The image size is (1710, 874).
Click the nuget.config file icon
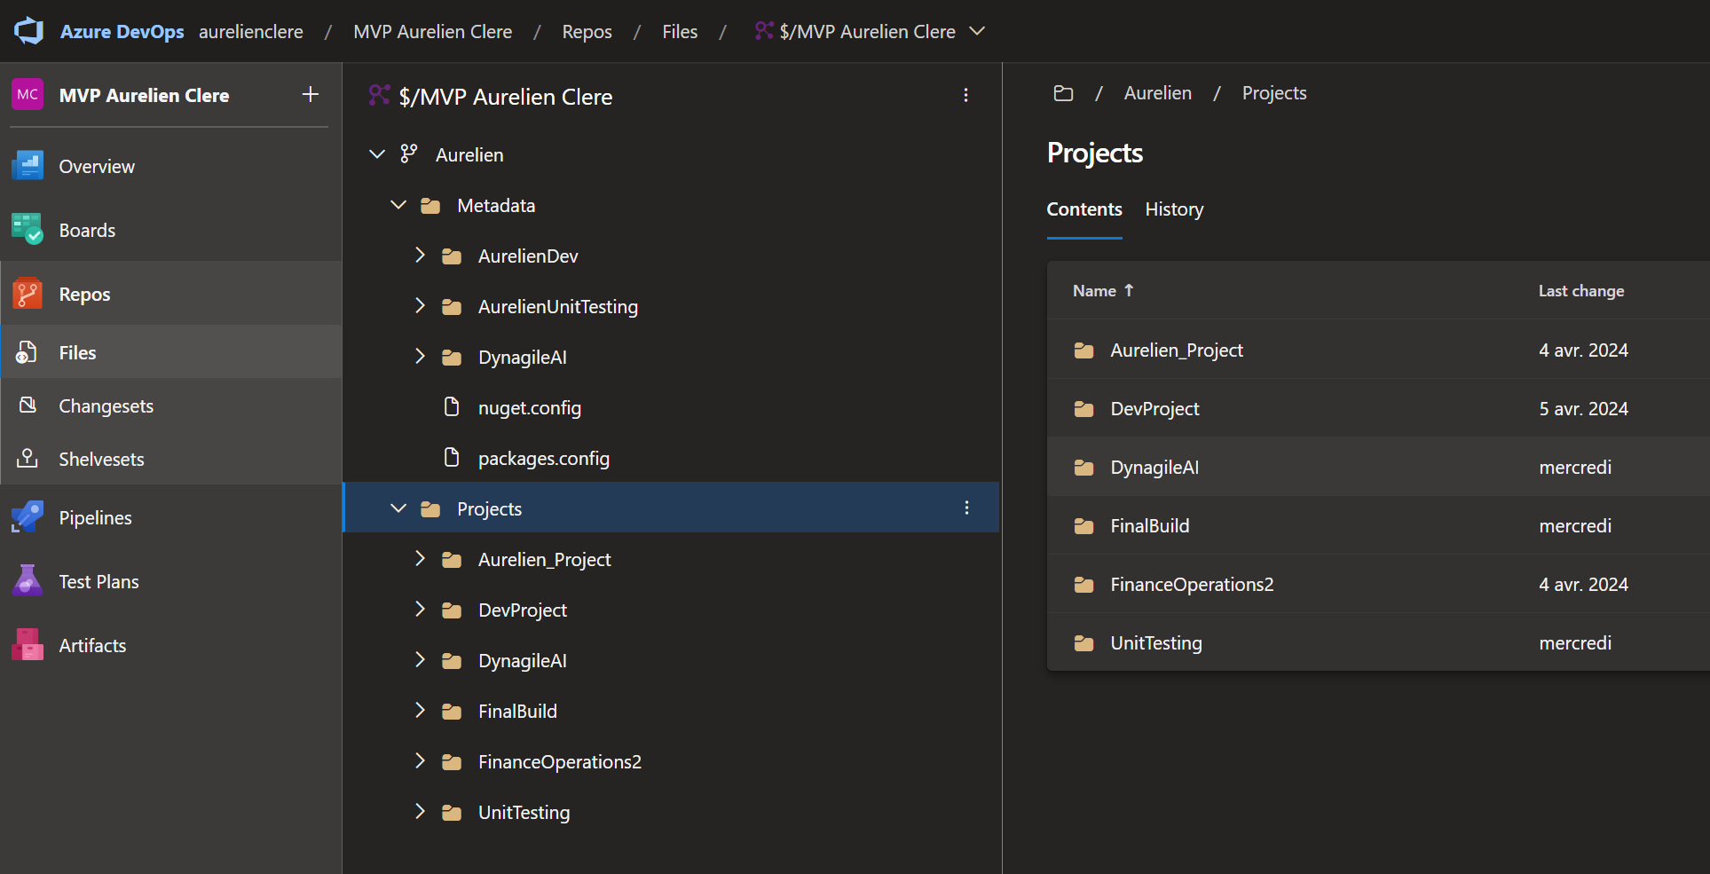[452, 407]
